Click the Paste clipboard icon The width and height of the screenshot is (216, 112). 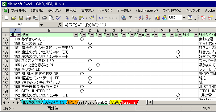pyautogui.click(x=81, y=18)
